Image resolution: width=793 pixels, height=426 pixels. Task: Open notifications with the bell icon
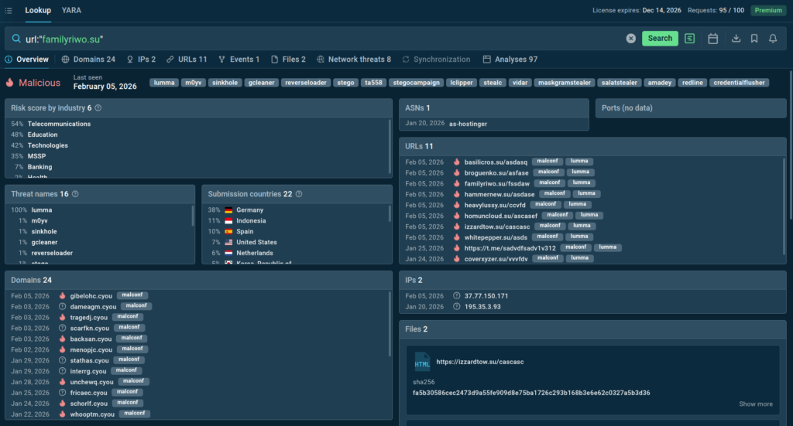tap(773, 39)
